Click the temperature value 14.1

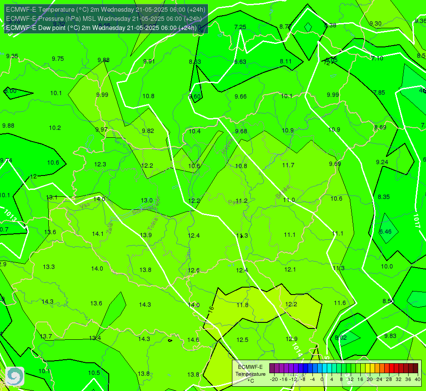[98, 234]
